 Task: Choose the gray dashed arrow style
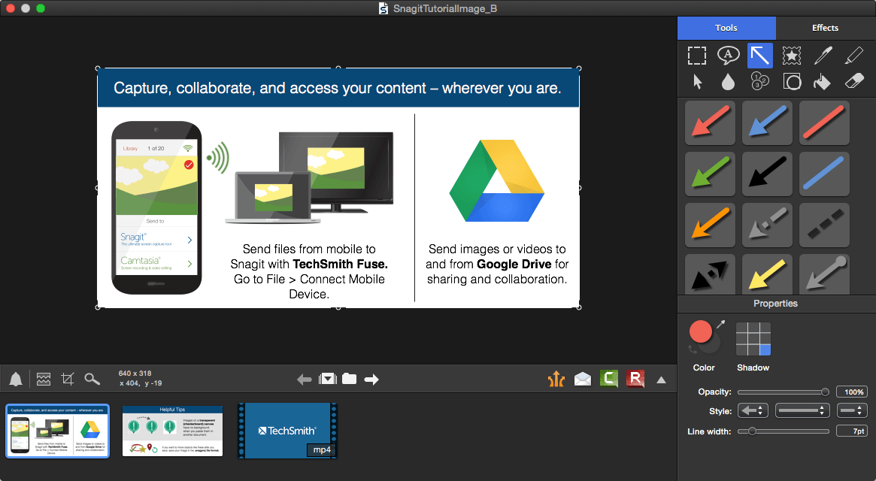click(x=767, y=225)
